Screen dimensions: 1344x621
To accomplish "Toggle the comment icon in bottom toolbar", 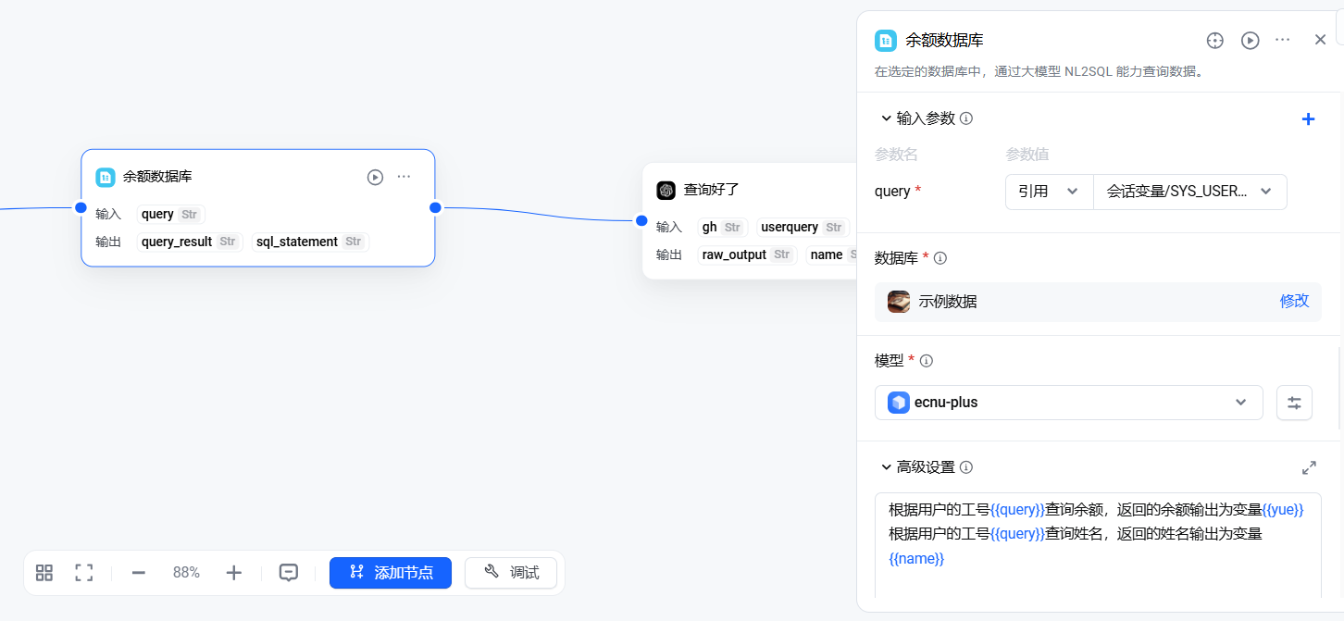I will 289,573.
